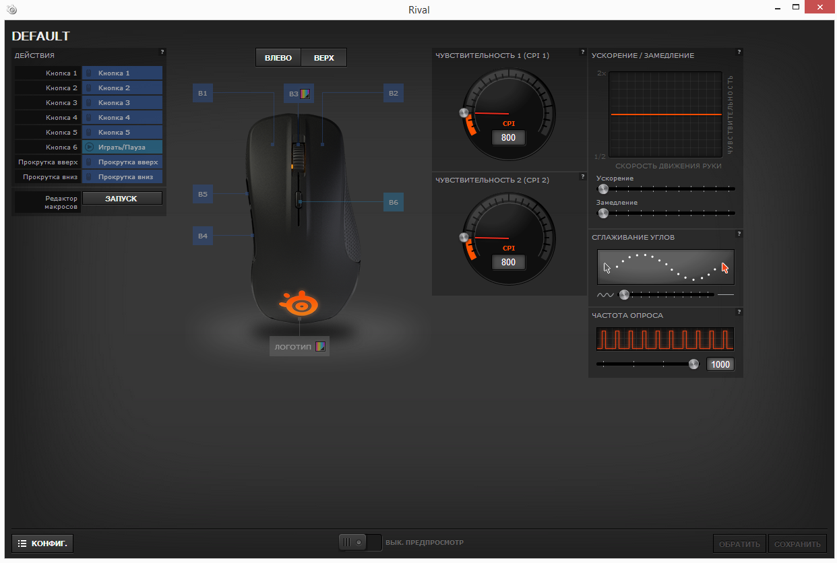Click the polling rate waveform display
The height and width of the screenshot is (563, 837).
(x=665, y=339)
